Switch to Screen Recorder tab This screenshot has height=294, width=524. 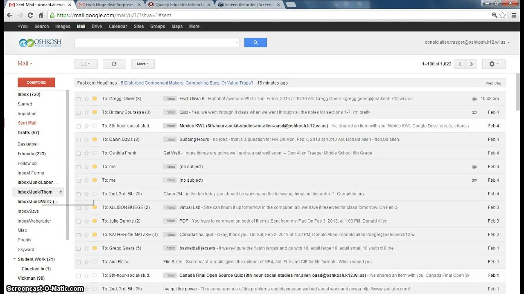pyautogui.click(x=249, y=5)
